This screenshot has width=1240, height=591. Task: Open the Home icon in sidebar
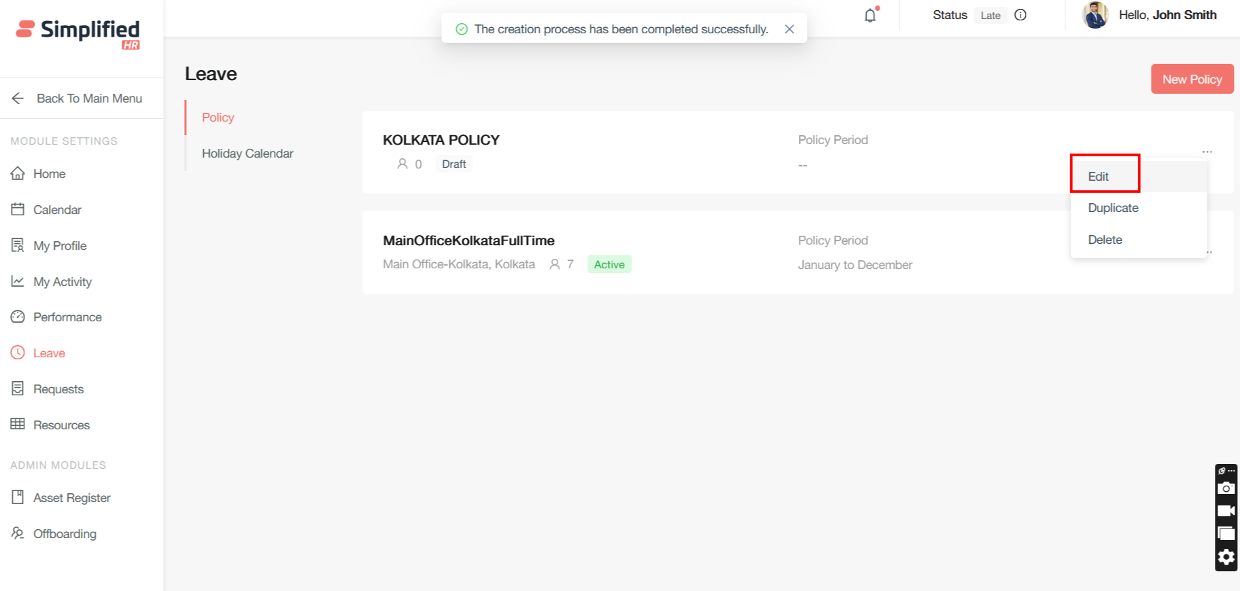point(18,173)
